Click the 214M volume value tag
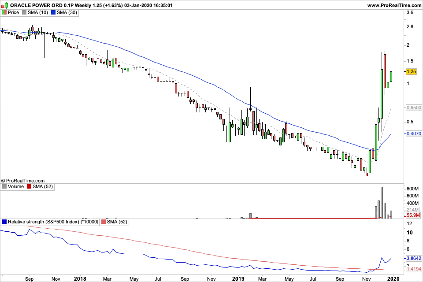 point(413,210)
